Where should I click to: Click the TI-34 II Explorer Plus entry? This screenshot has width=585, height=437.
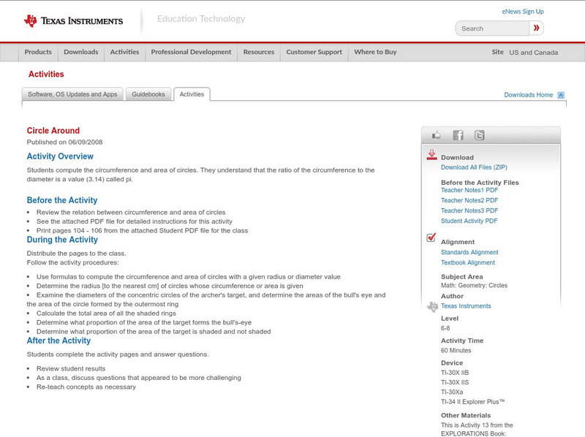(x=472, y=402)
